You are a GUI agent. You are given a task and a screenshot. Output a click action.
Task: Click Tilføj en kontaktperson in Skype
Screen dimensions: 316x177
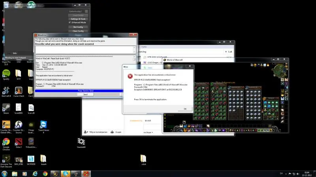click(96, 132)
